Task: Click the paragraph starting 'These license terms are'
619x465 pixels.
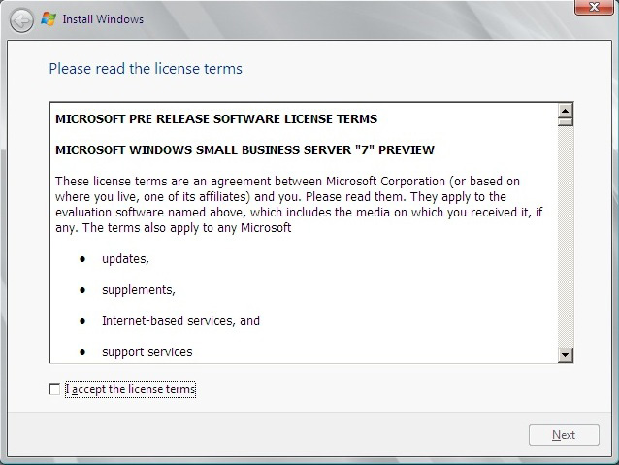Action: [x=299, y=204]
